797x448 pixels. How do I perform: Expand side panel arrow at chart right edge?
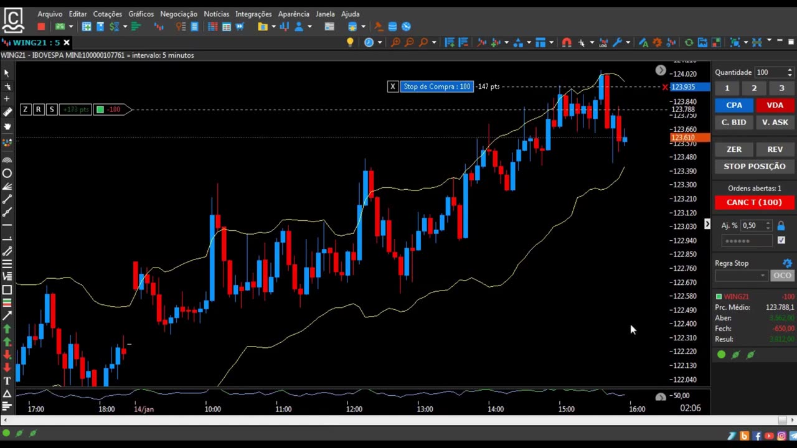(x=707, y=224)
